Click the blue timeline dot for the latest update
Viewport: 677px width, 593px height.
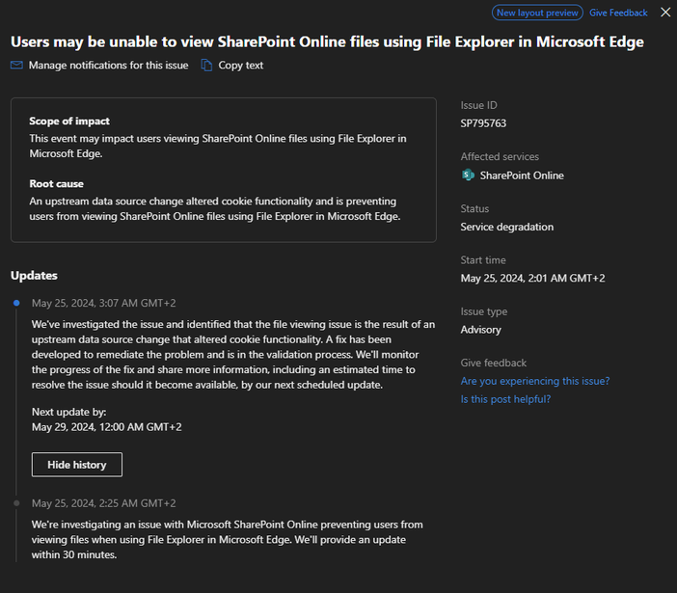16,303
